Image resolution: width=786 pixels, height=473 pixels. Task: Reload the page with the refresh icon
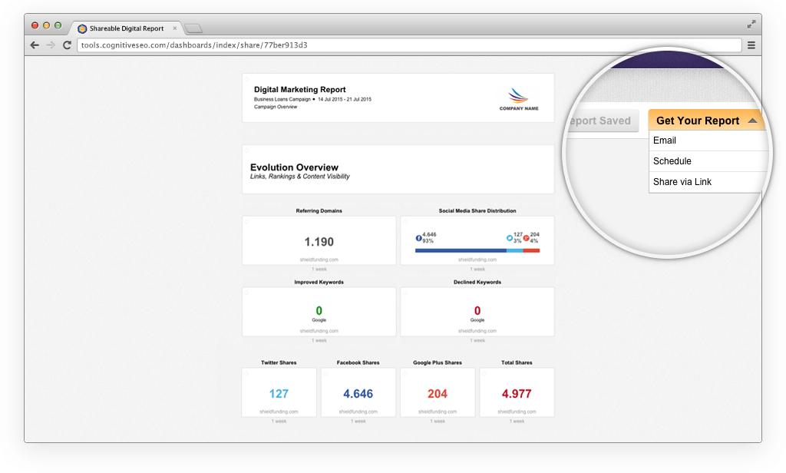67,45
